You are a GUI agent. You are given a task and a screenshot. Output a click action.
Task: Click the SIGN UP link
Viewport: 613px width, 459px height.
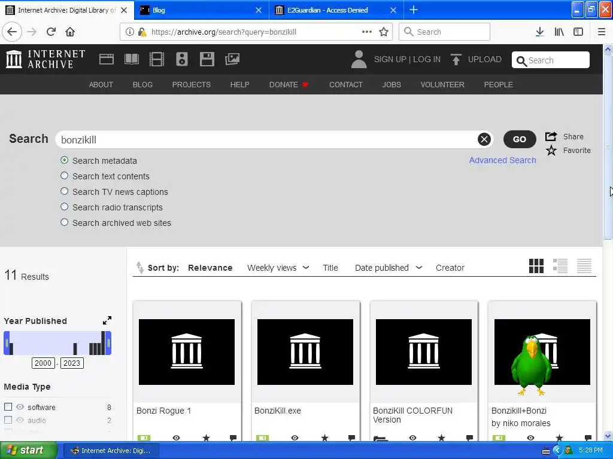click(390, 59)
